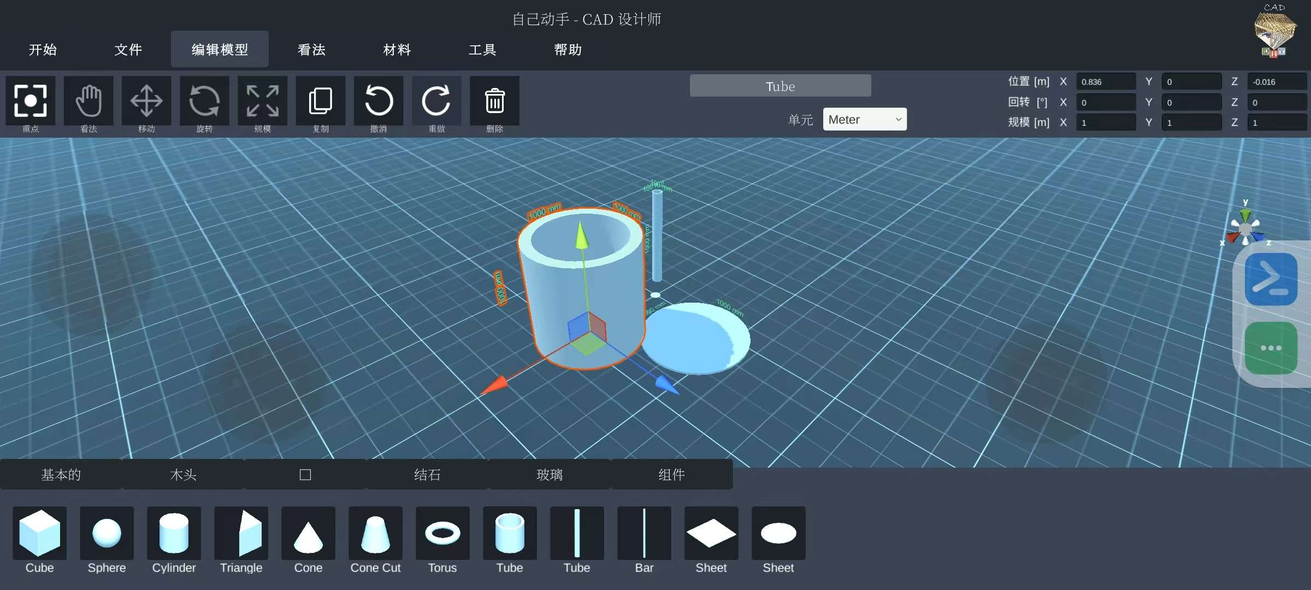Add a Sphere primitive
The height and width of the screenshot is (590, 1311).
pos(107,533)
